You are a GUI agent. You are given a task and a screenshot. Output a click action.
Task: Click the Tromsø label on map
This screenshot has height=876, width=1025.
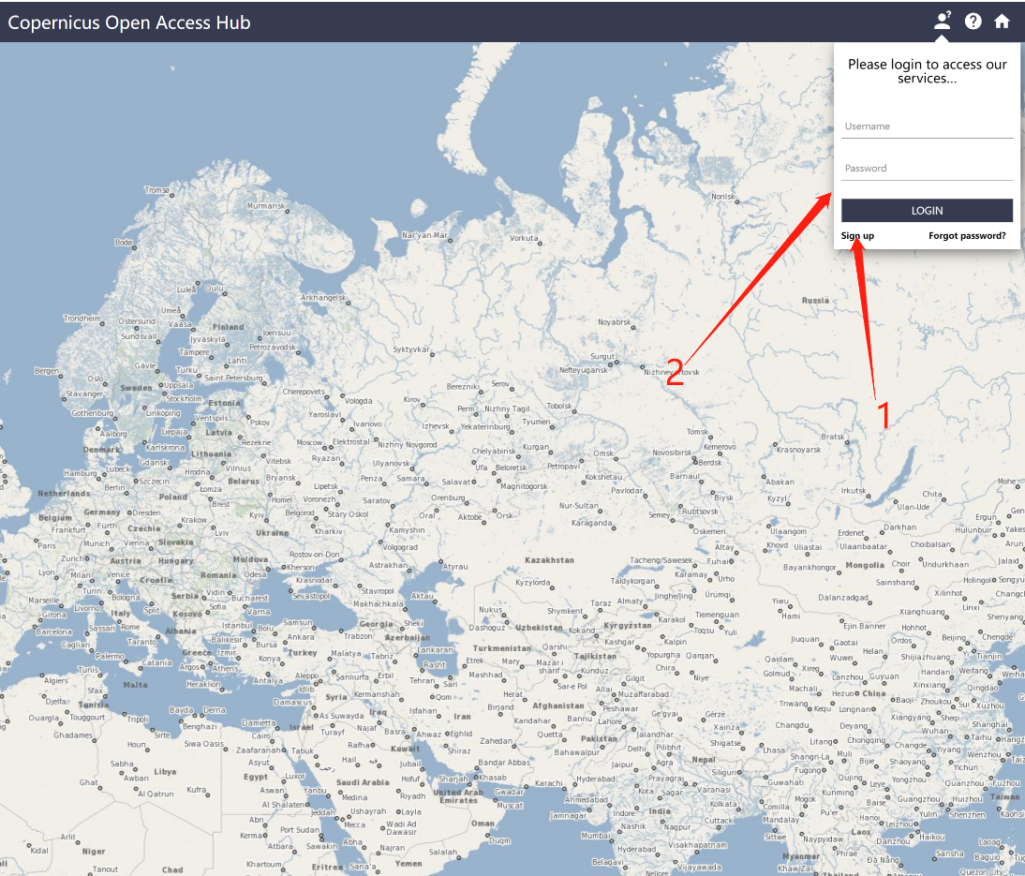pos(156,190)
